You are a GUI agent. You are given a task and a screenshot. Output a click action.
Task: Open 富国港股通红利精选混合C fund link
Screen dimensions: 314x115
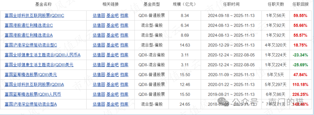pos(29,25)
